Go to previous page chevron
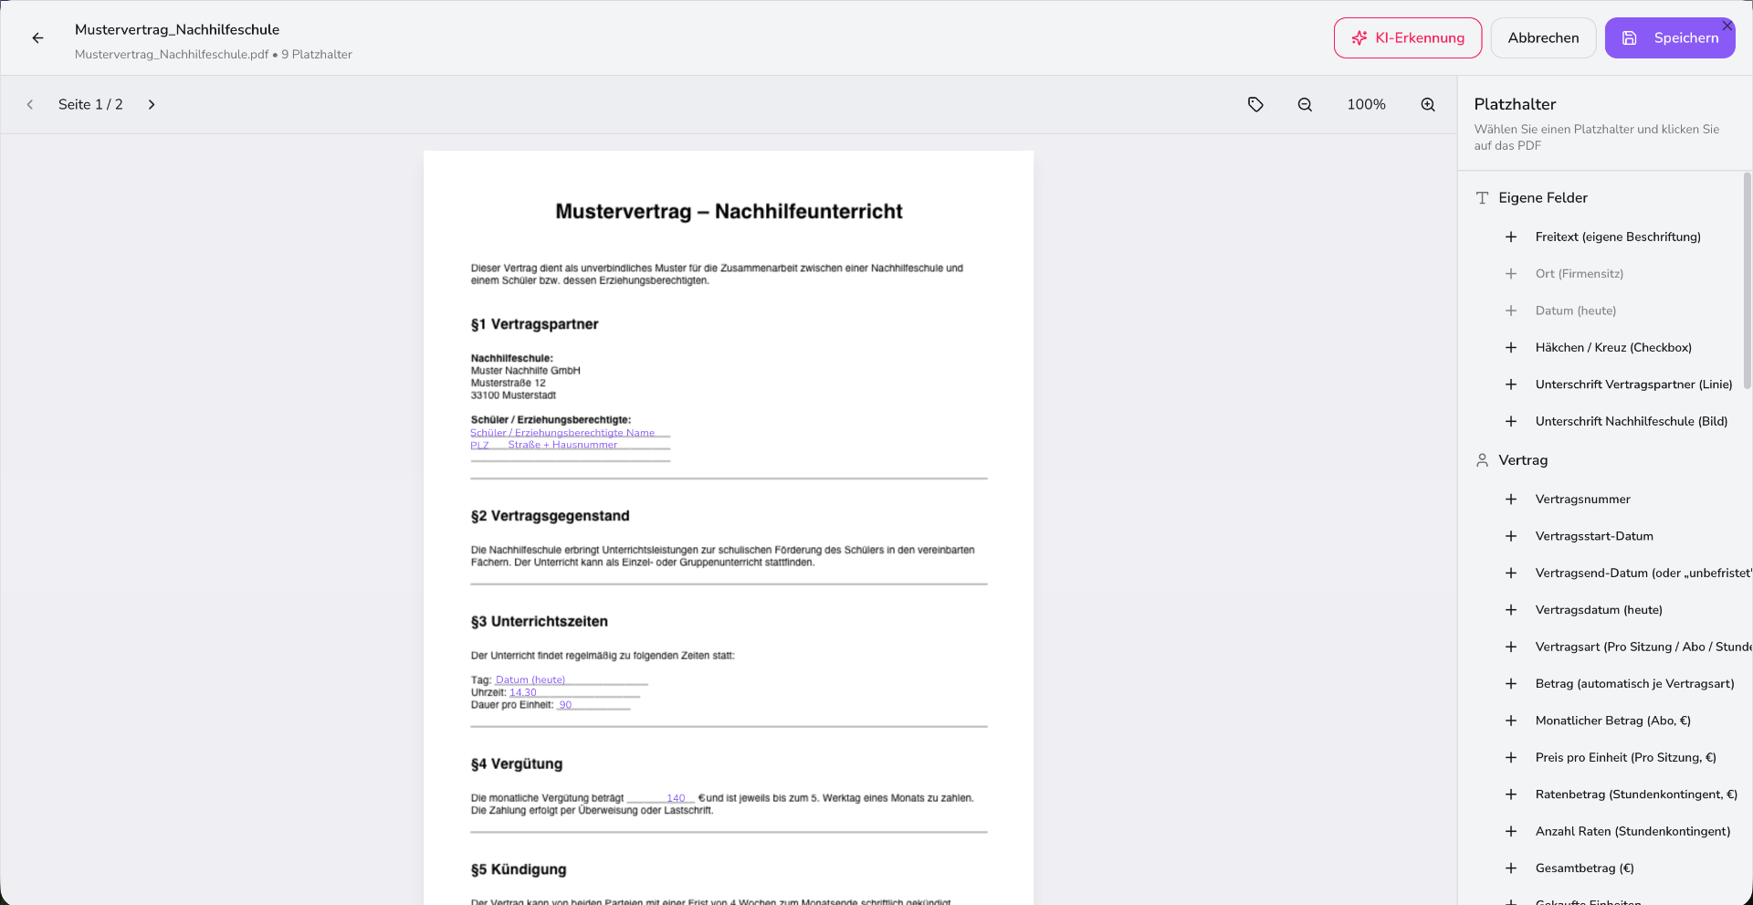The height and width of the screenshot is (905, 1753). click(30, 105)
